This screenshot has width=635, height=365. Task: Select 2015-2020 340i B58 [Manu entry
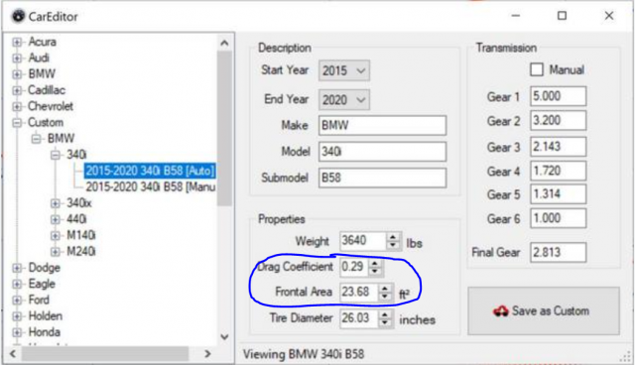pyautogui.click(x=150, y=186)
